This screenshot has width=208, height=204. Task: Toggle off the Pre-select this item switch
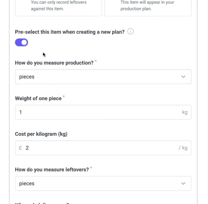[x=21, y=42]
